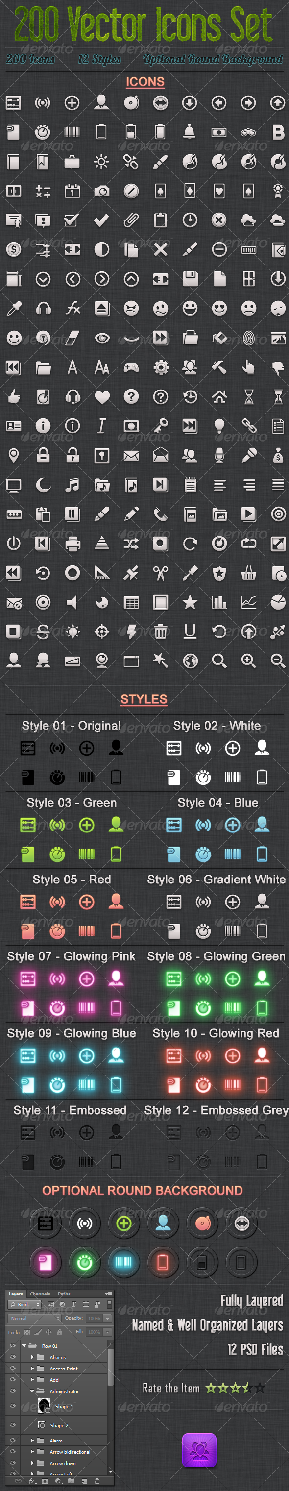Select the fingerprint icon
Screen dimensions: 289x1491
(x=248, y=338)
